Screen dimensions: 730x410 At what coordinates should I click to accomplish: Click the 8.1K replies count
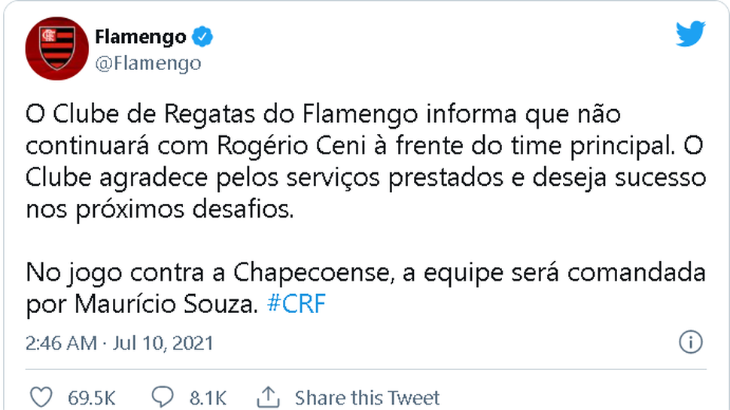pyautogui.click(x=208, y=399)
